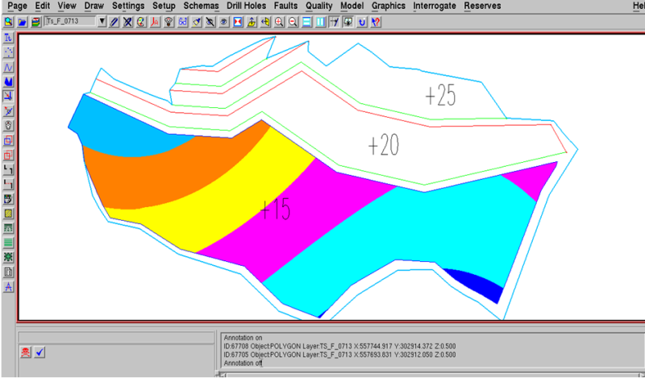Click the black corner brackets sidebar icon
This screenshot has height=378, width=645.
click(x=8, y=169)
